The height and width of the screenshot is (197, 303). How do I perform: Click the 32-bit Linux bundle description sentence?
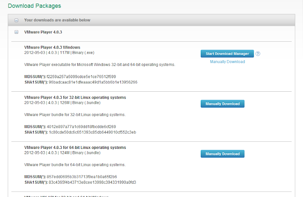[x=75, y=115]
